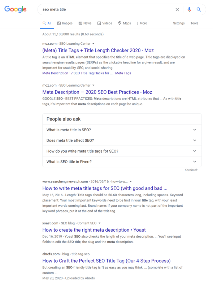
Task: Switch to the News tab
Action: [85, 23]
